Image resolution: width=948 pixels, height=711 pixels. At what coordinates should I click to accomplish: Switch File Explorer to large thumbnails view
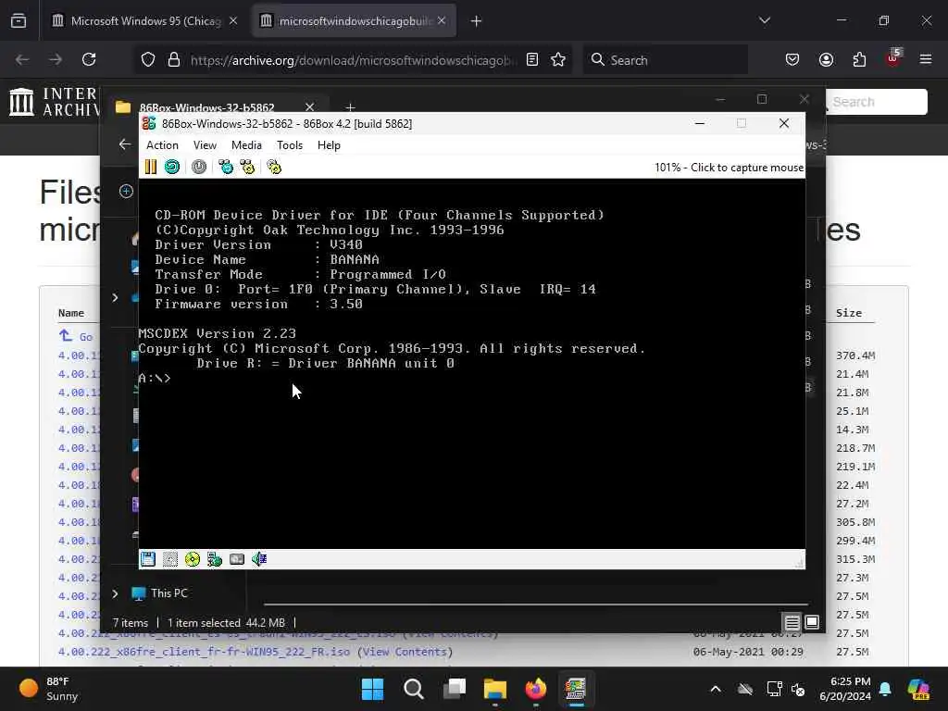point(812,622)
